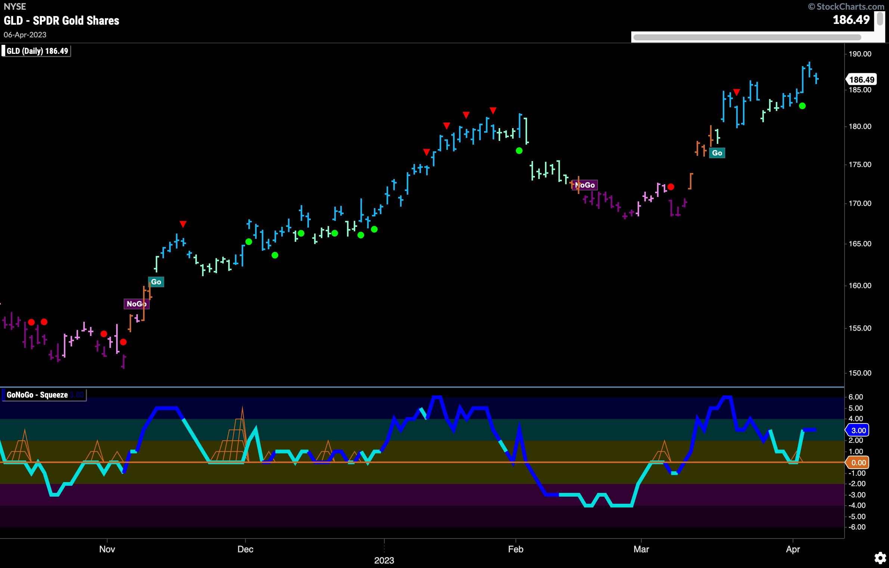Click the GLD (Daily) legend label
This screenshot has height=568, width=889.
pos(37,51)
